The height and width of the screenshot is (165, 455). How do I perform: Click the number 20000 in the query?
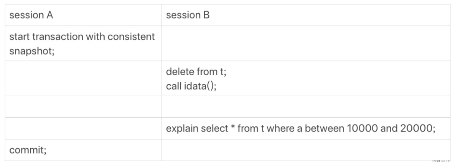[x=416, y=128]
